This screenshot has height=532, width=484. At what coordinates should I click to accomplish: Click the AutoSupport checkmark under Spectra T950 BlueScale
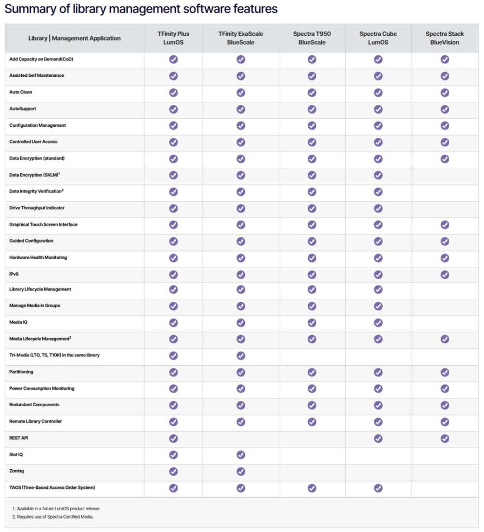311,109
